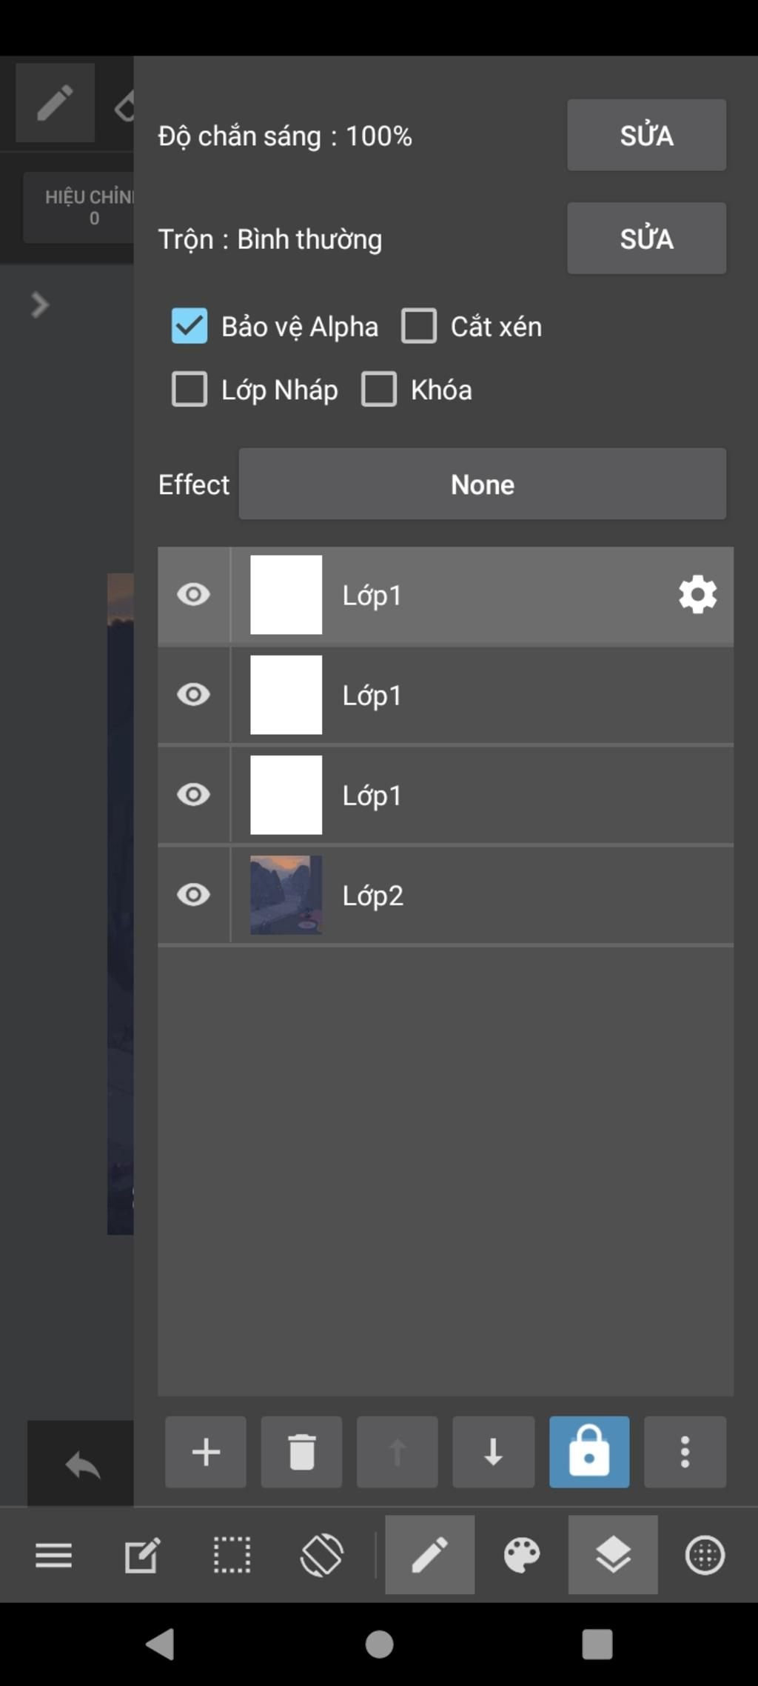Select the Lớp2 layer thumbnail

pos(286,895)
